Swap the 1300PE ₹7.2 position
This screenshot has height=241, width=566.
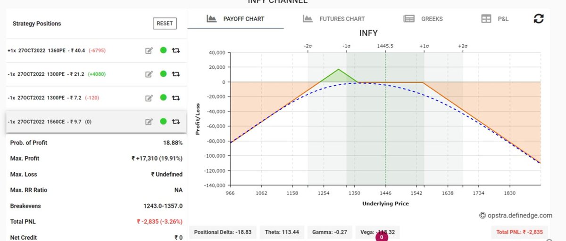point(176,98)
